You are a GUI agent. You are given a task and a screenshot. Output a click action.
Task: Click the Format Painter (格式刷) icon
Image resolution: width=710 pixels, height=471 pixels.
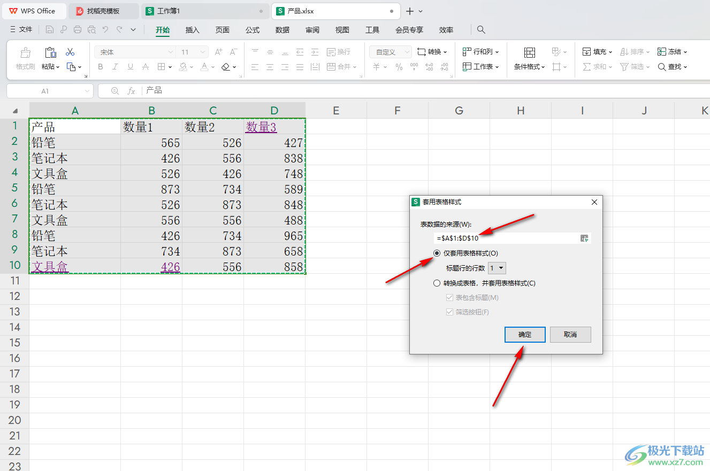click(x=25, y=53)
